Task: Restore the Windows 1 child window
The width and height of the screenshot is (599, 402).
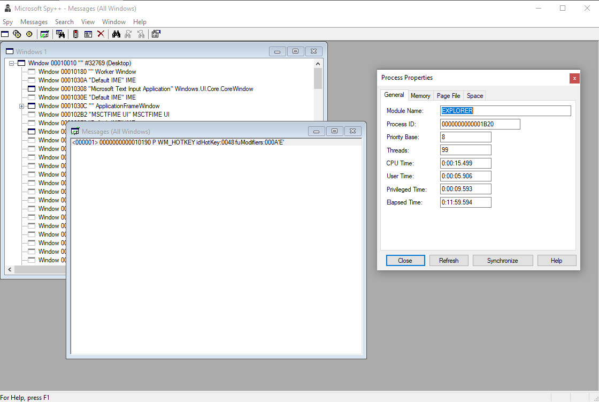Action: pyautogui.click(x=295, y=51)
